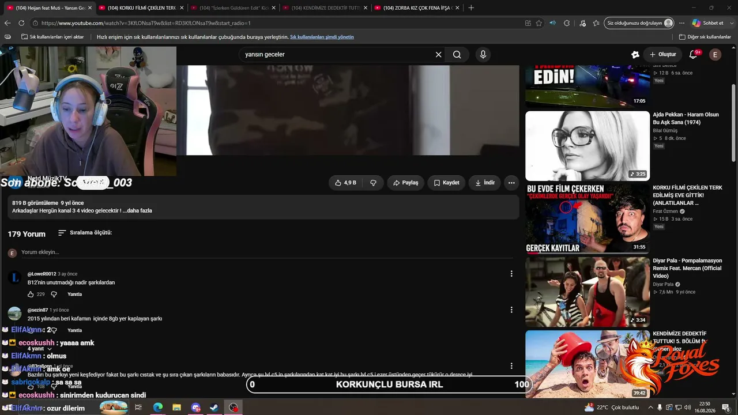Image resolution: width=738 pixels, height=415 pixels.
Task: Open the favorites list icon in Edge toolbar
Action: [x=596, y=23]
